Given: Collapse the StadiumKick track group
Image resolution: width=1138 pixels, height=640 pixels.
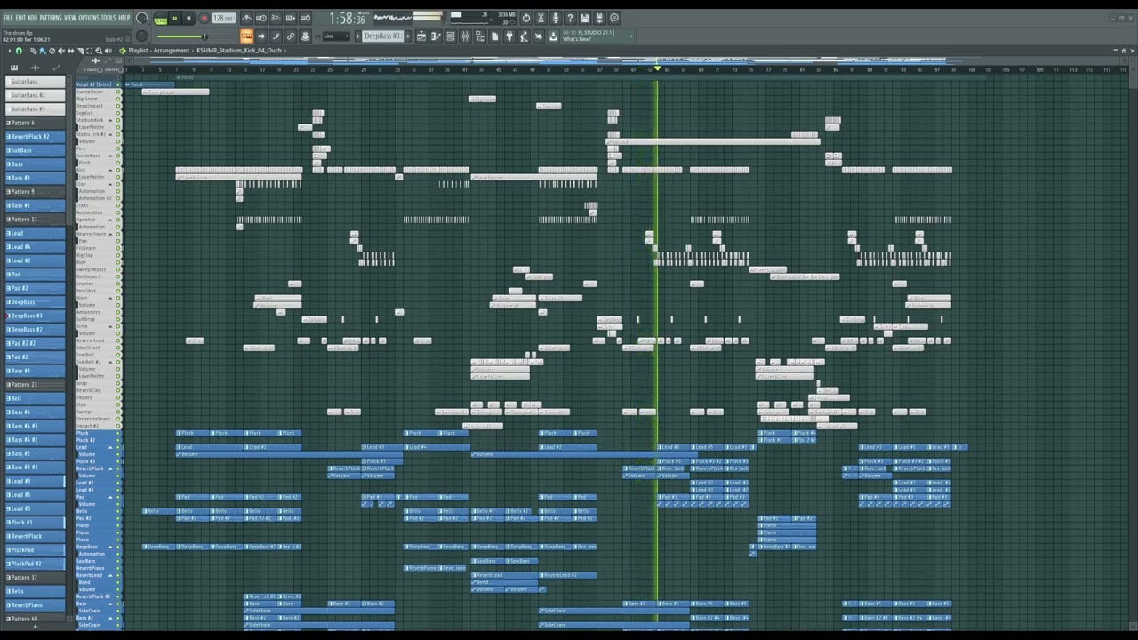Looking at the screenshot, I should coord(111,120).
